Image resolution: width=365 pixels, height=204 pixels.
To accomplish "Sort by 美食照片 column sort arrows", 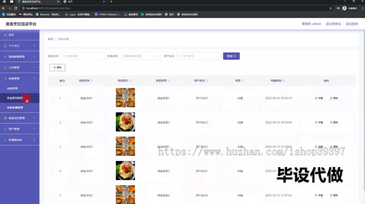I will (131, 81).
